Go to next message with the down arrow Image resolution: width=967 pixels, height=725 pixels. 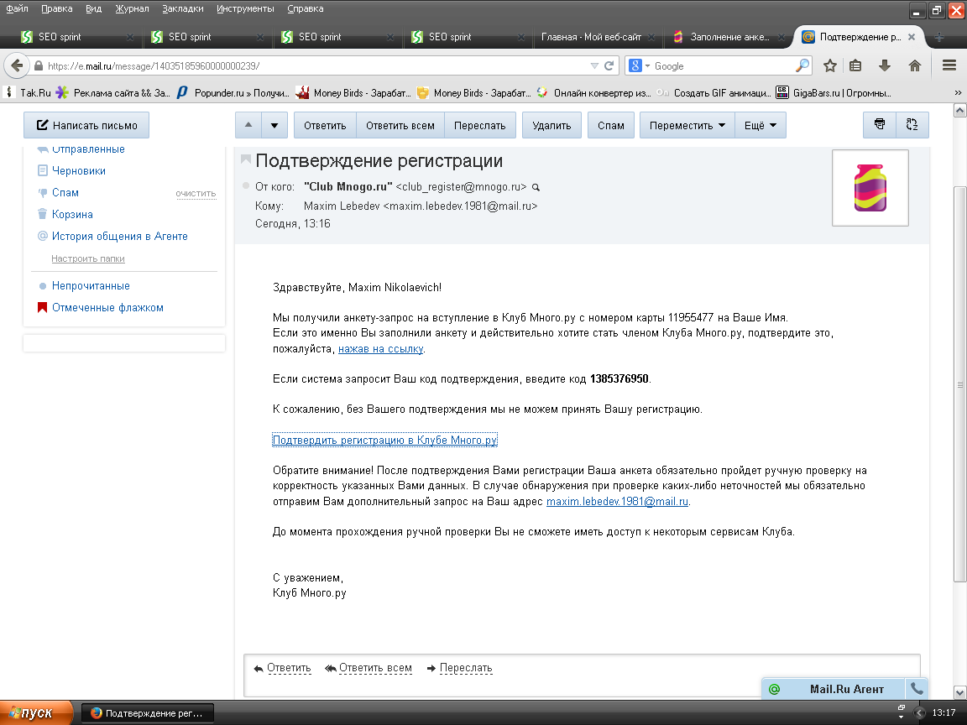coord(274,125)
